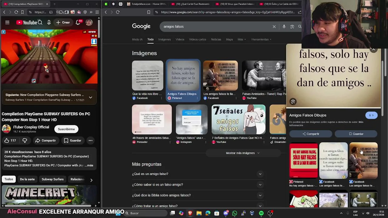The image size is (388, 218).
Task: Open YouTube browser window main menu
Action: point(97,12)
